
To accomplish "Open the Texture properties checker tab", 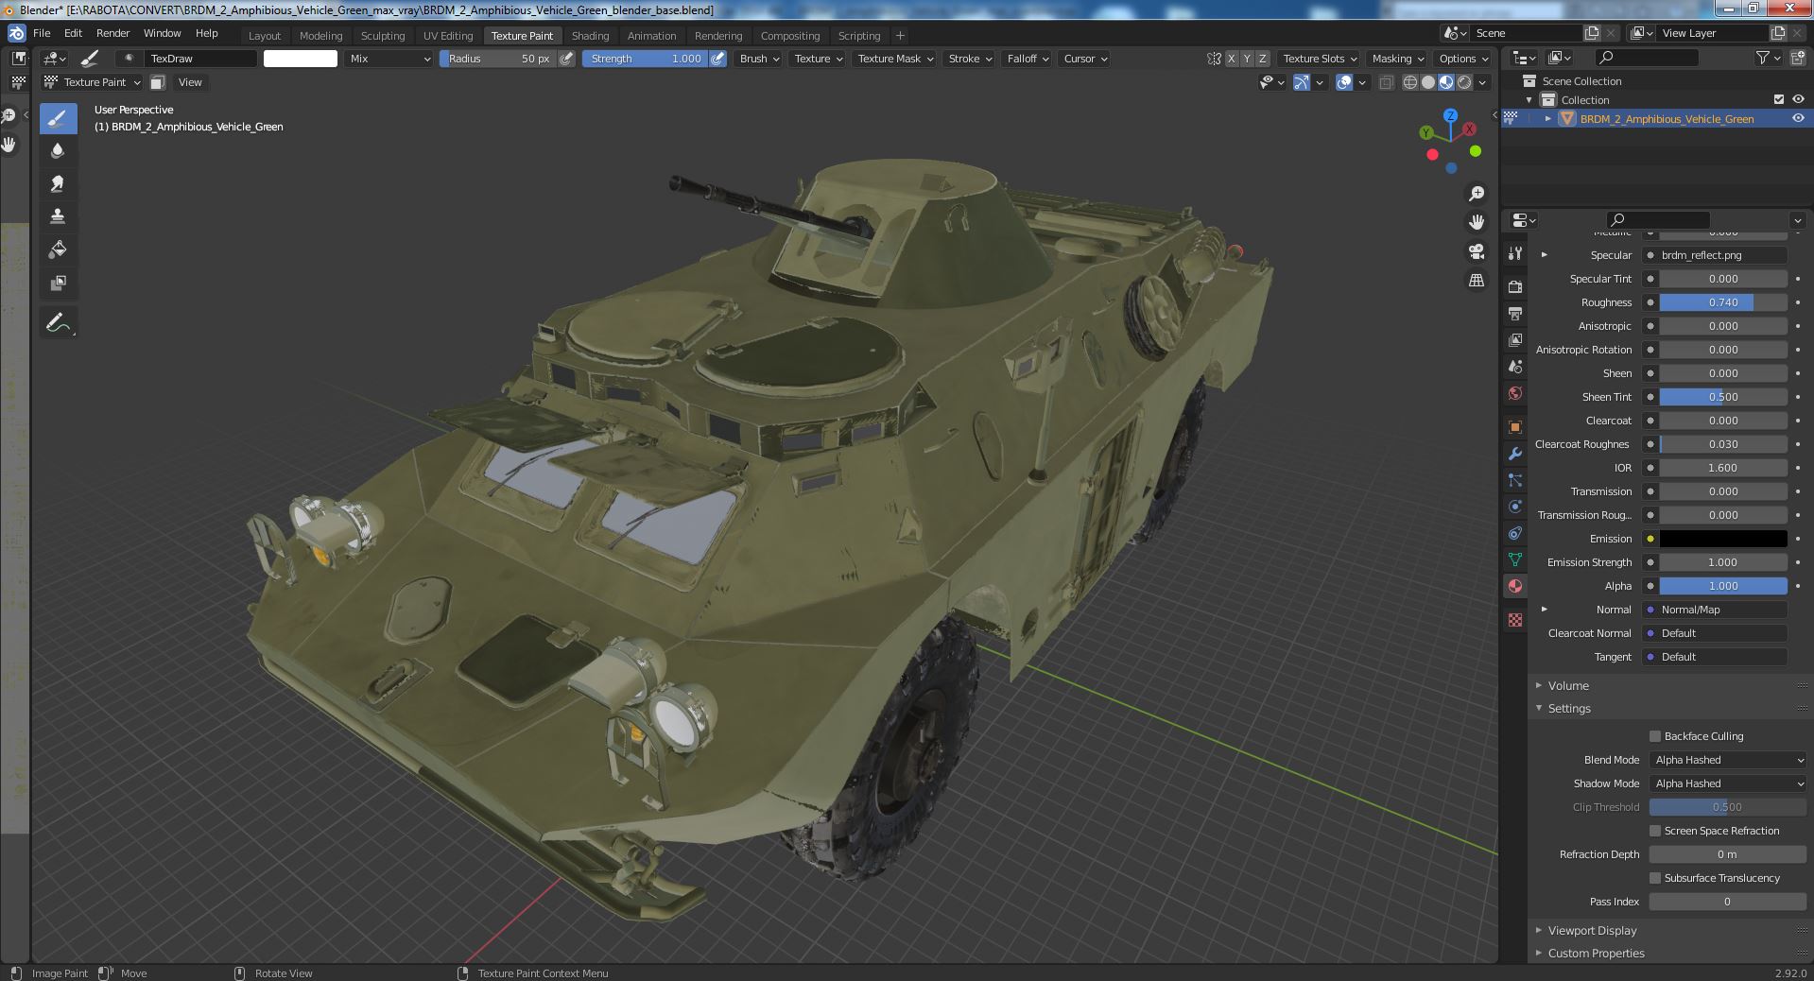I will tap(1515, 620).
